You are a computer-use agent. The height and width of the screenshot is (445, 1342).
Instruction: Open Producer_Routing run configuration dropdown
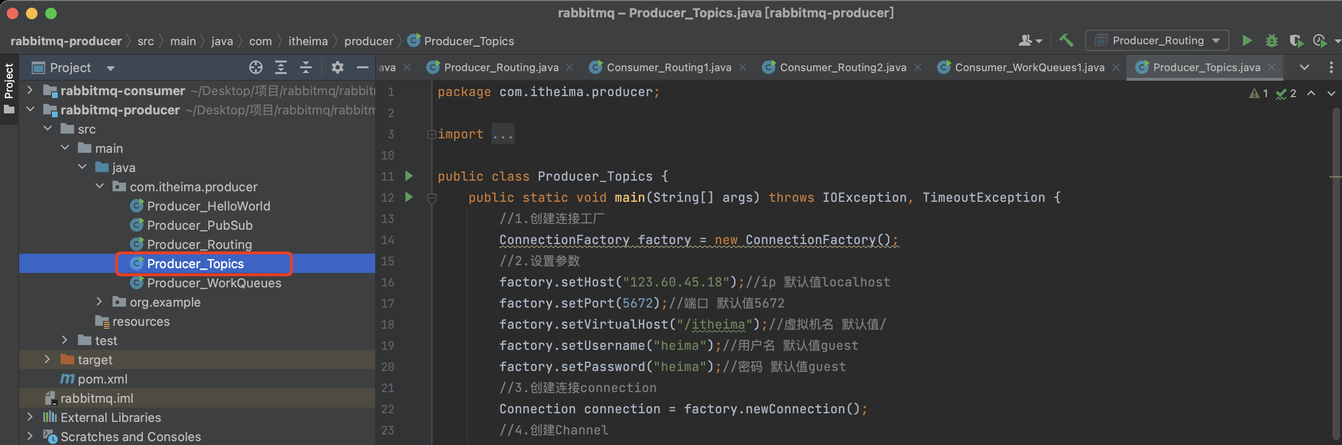[1157, 40]
